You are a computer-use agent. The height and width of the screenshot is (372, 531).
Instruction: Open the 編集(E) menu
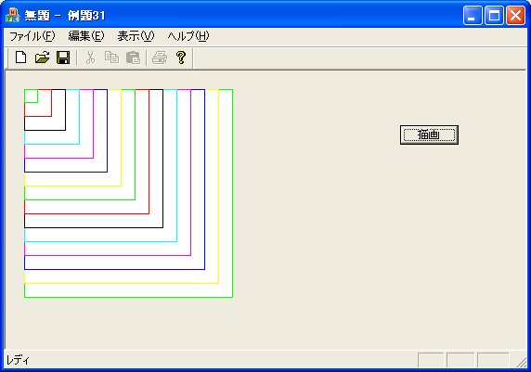pos(86,36)
